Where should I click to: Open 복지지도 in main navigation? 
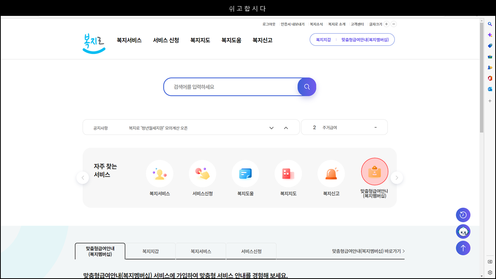coord(200,40)
